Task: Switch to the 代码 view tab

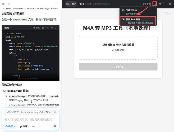Action: pyautogui.click(x=68, y=4)
